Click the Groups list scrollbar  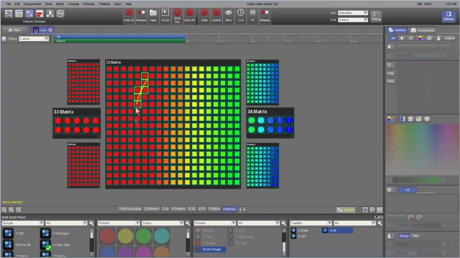pos(92,242)
